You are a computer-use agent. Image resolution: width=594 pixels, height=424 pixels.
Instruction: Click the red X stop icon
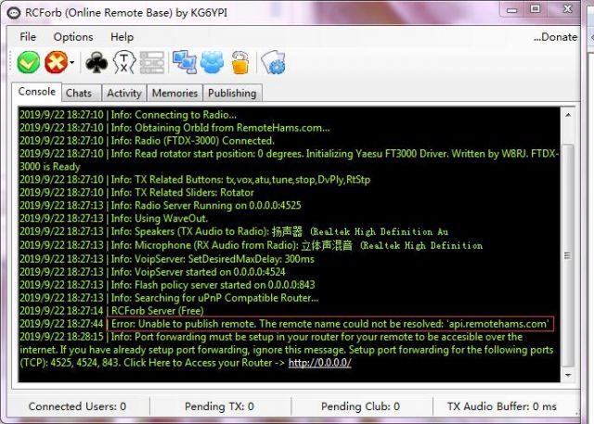pos(56,62)
